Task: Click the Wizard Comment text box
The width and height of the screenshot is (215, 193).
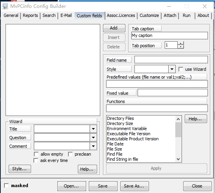Action: click(62, 146)
